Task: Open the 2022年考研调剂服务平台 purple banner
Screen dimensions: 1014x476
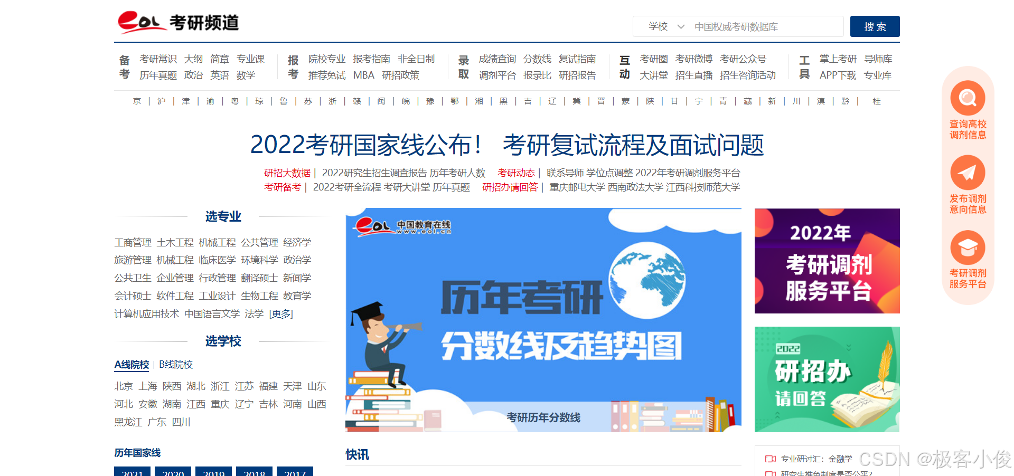Action: point(827,261)
